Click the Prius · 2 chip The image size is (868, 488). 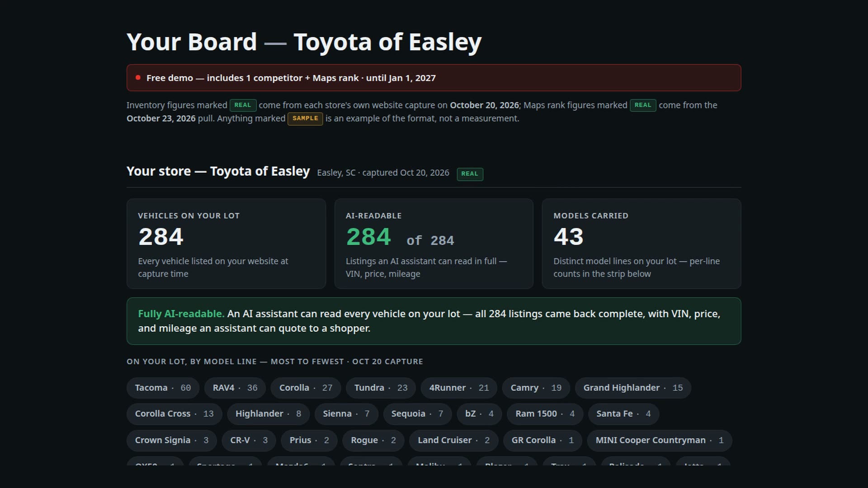(x=309, y=440)
